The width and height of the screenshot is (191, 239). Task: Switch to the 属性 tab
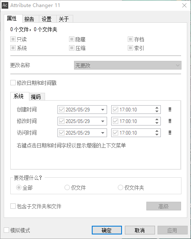tap(13, 19)
